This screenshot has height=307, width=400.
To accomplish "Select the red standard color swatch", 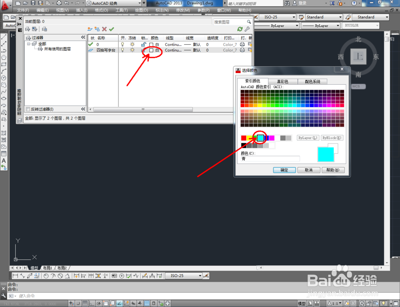I will [244, 138].
